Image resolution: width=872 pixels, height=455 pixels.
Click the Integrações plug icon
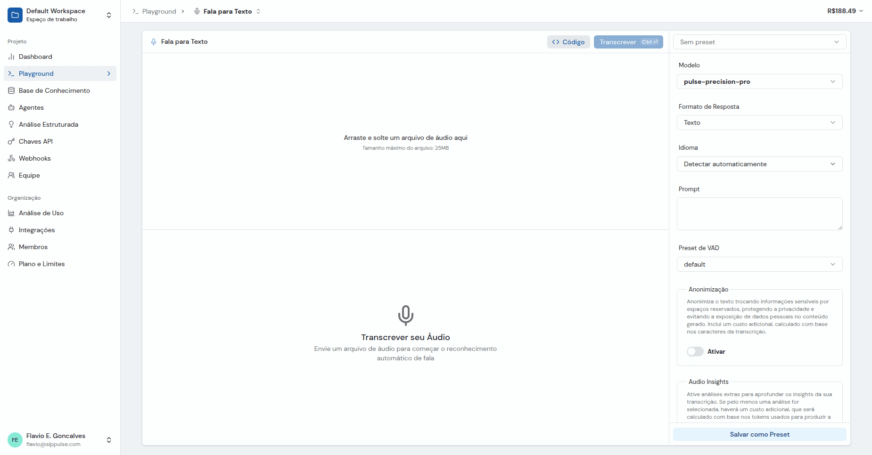[11, 230]
